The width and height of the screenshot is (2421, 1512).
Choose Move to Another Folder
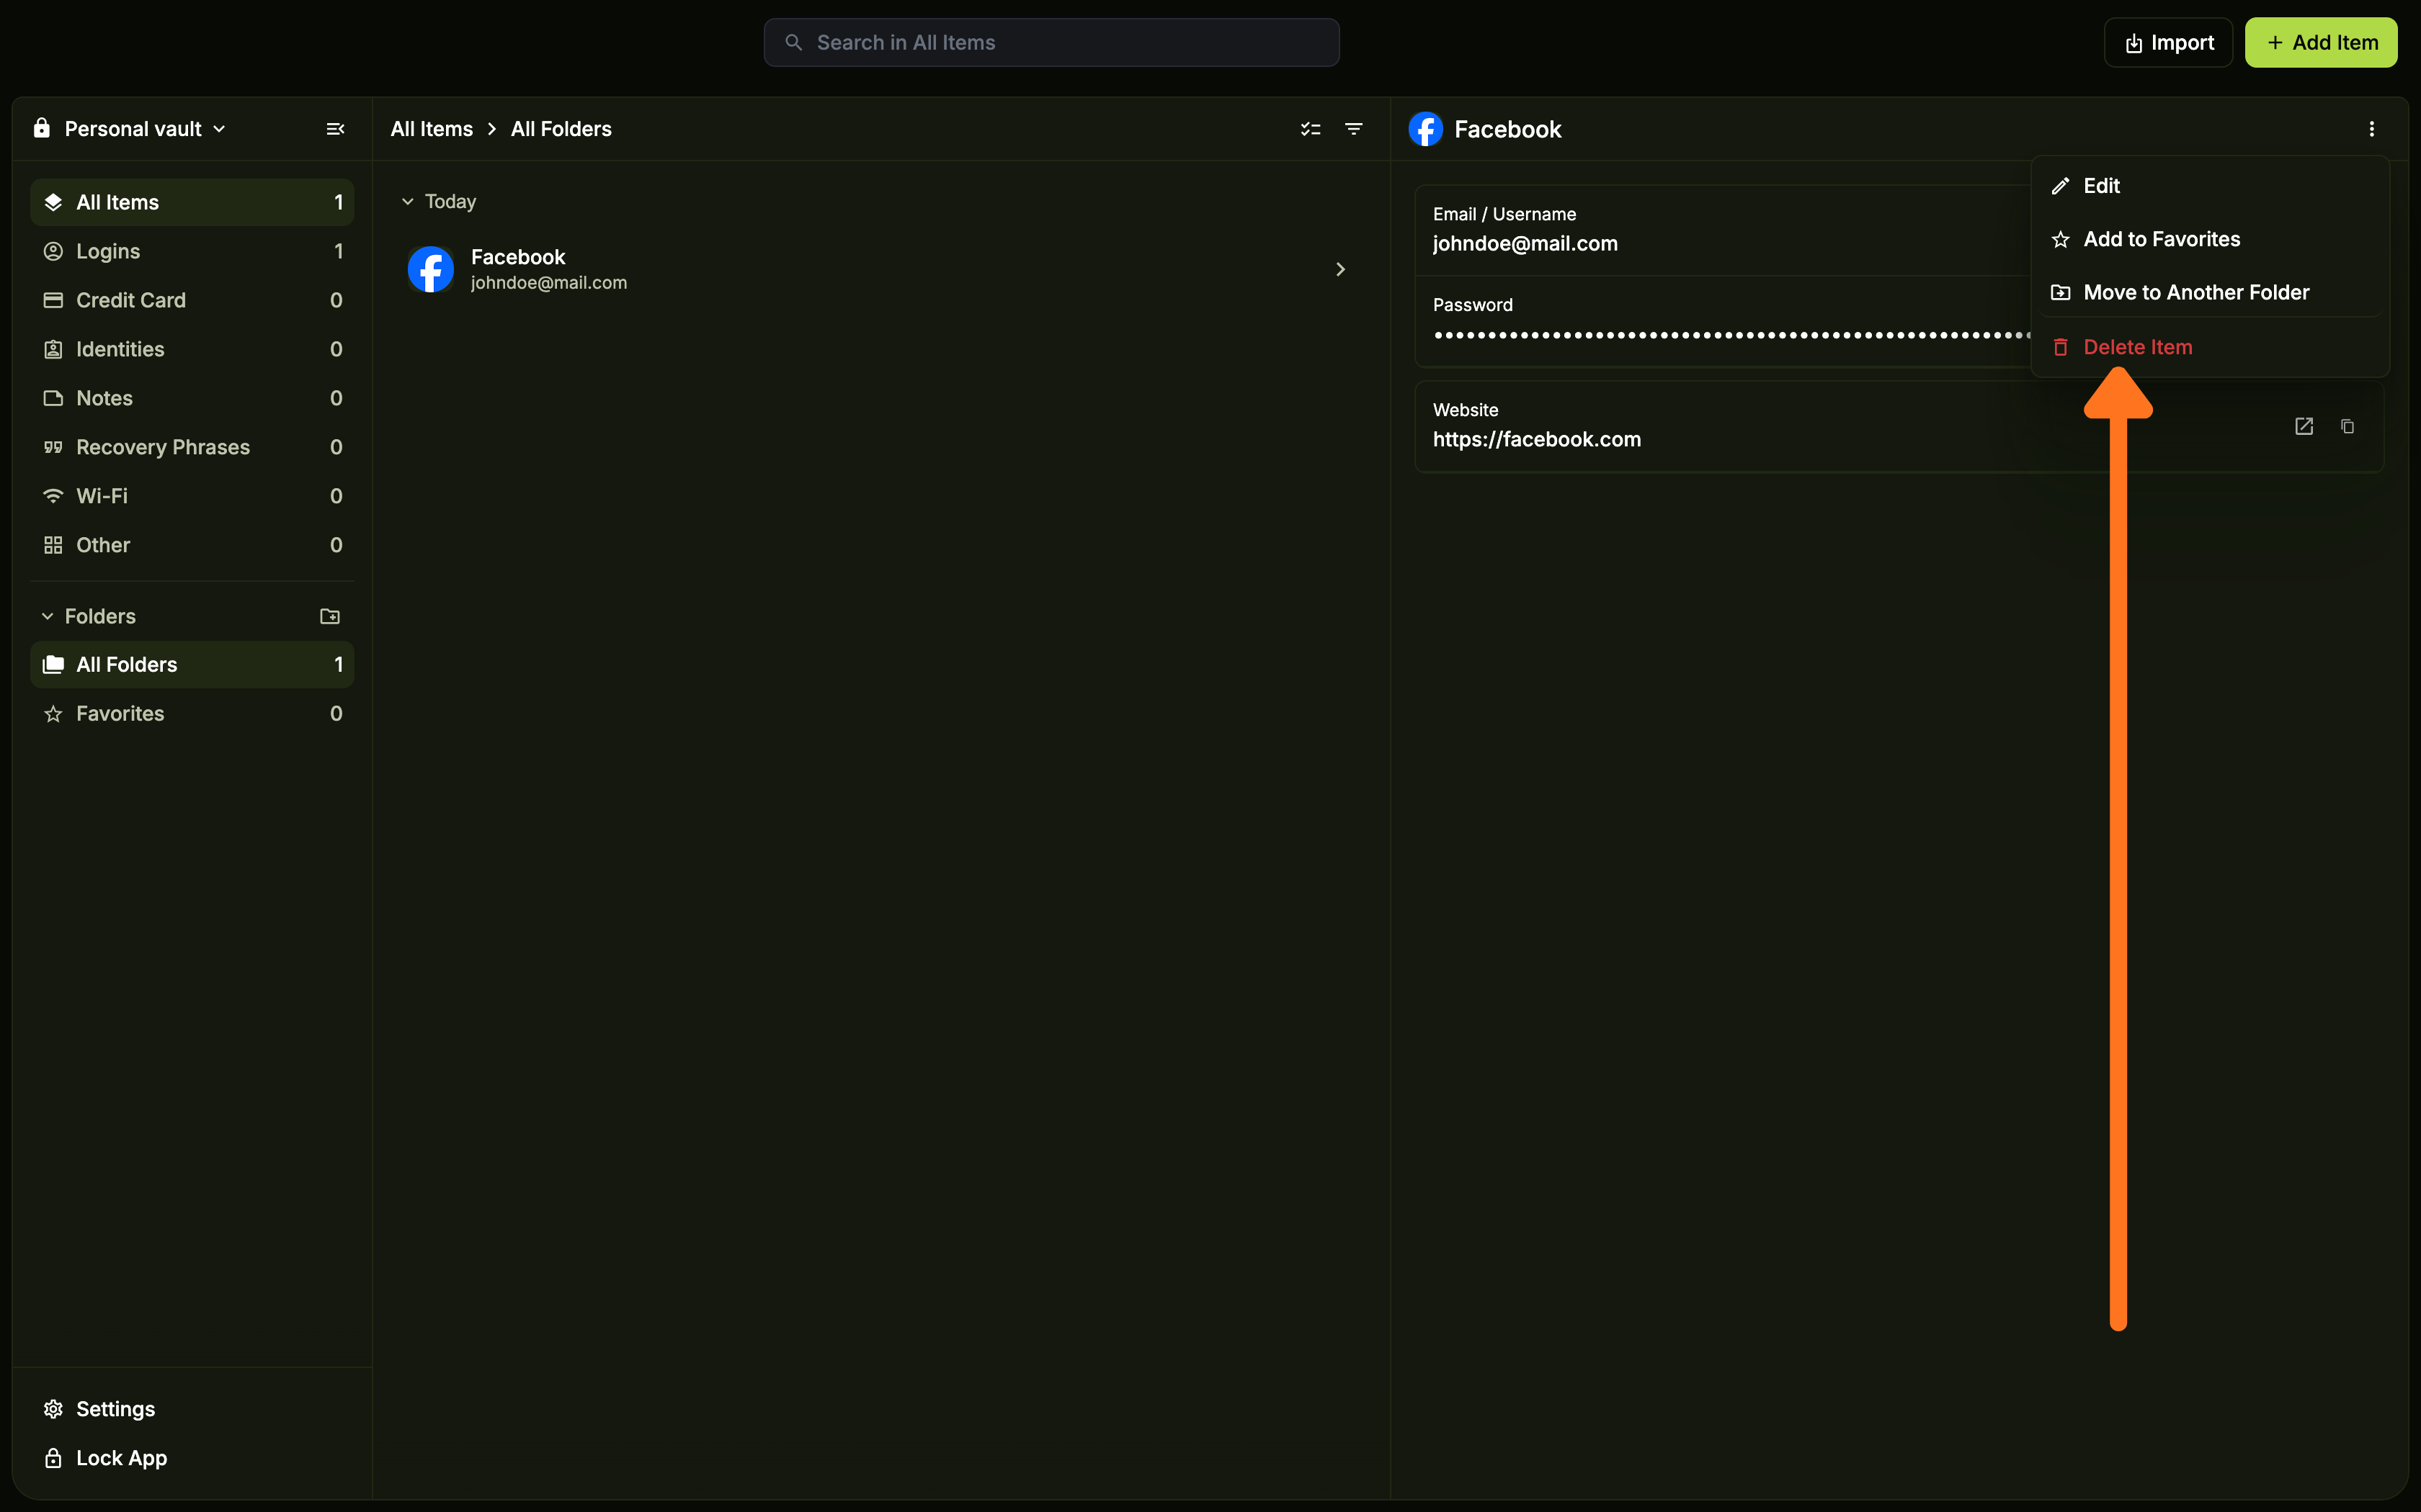tap(2196, 292)
